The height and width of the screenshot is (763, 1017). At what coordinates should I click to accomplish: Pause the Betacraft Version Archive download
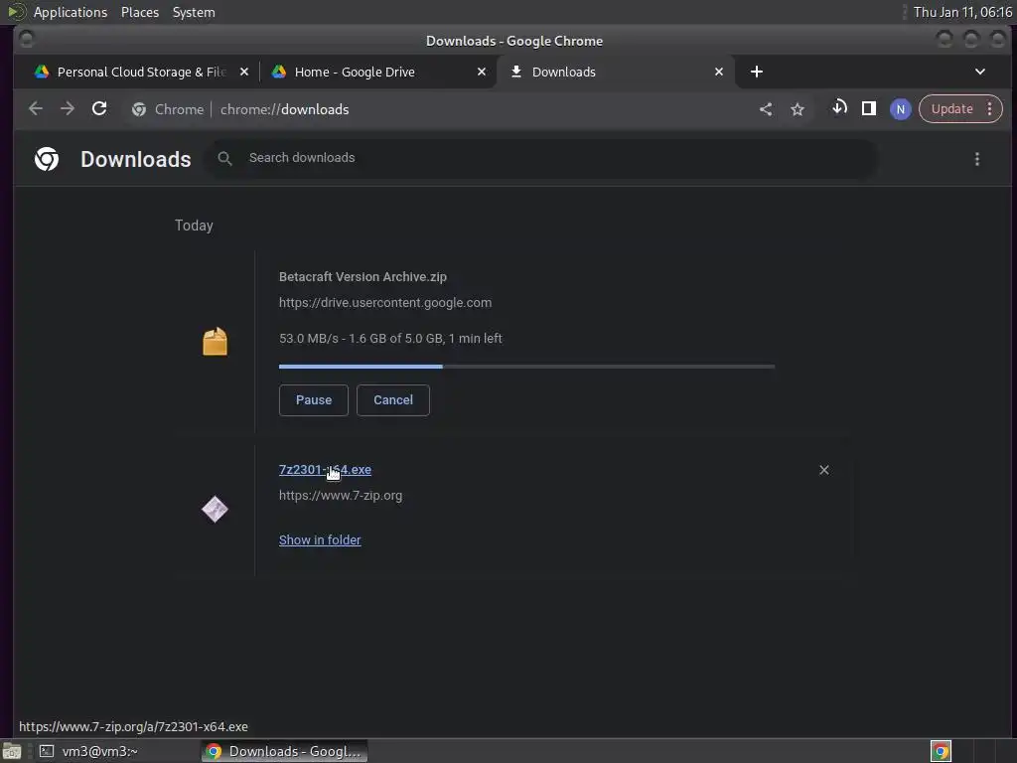313,400
